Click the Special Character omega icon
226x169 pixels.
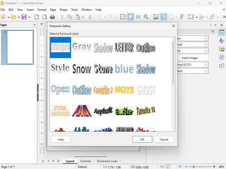pyautogui.click(x=171, y=17)
